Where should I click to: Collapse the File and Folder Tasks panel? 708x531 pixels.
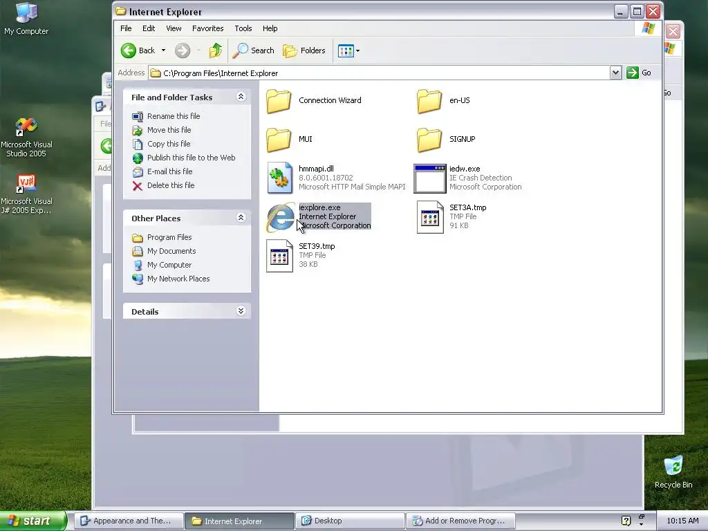(241, 97)
